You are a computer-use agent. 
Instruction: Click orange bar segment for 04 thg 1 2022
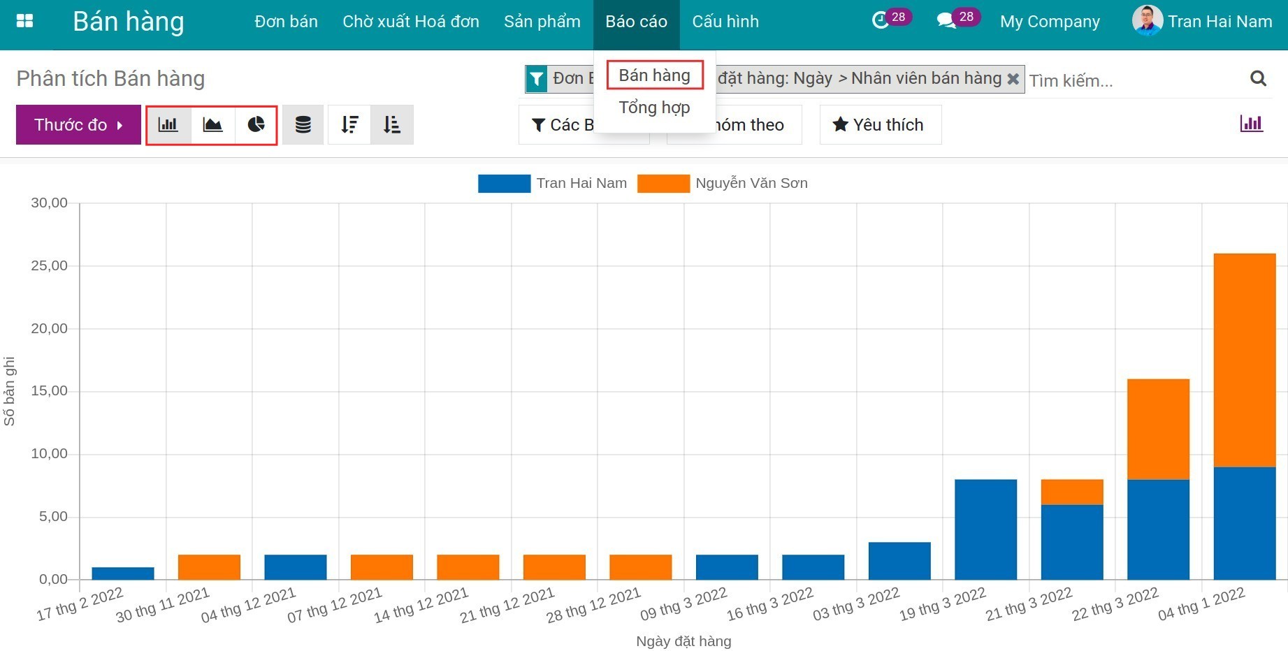1245,360
